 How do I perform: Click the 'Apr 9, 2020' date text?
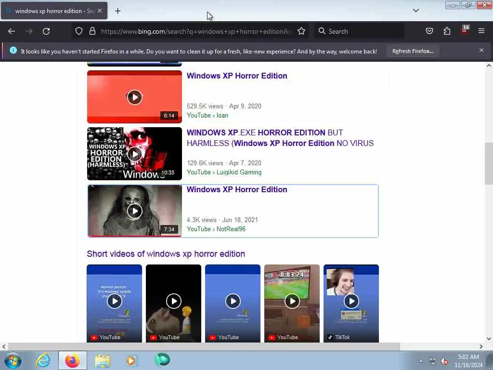(245, 106)
